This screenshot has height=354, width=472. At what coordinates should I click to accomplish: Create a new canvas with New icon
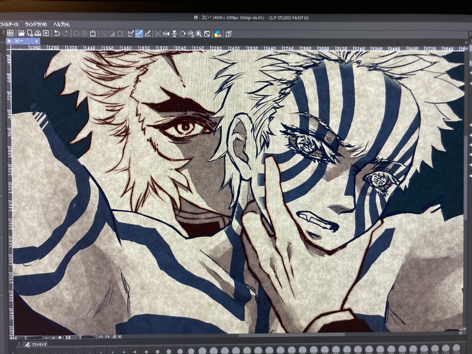pos(30,33)
